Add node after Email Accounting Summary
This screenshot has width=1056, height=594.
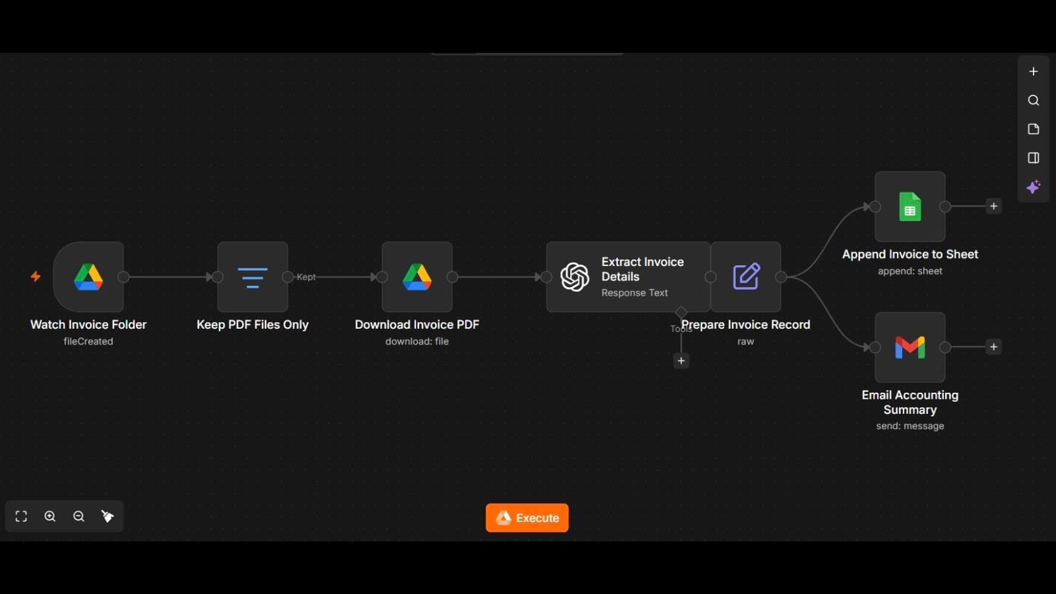993,347
